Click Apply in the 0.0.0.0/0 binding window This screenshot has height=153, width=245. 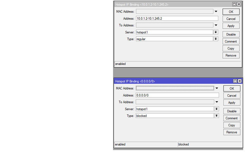(232, 103)
